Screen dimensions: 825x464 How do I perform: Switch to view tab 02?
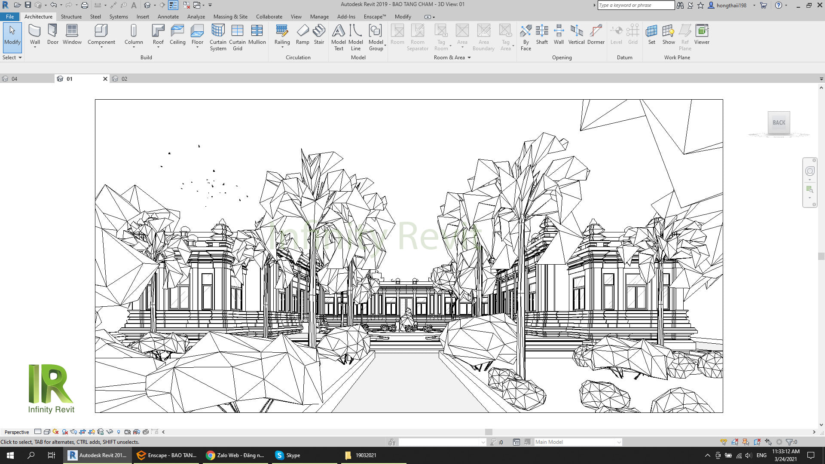tap(124, 79)
